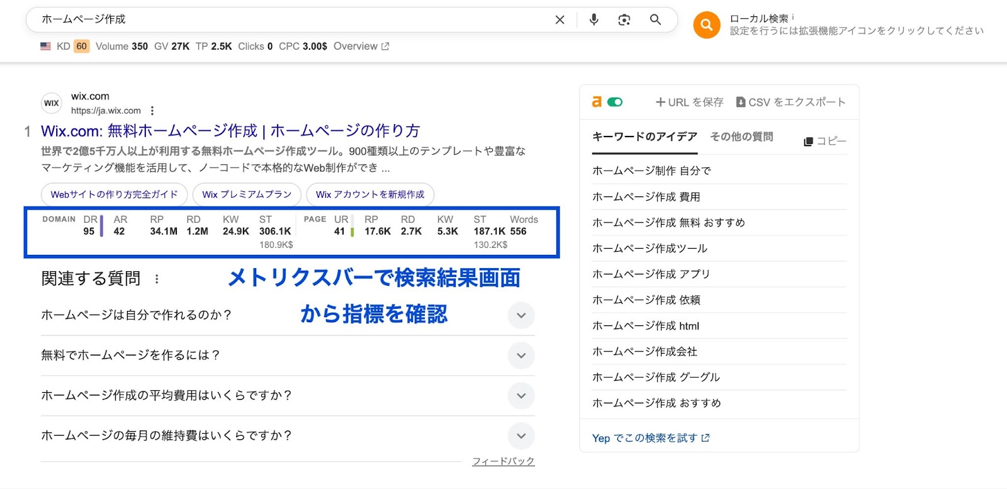Select keyword ホームページ制作 自分で

(651, 171)
